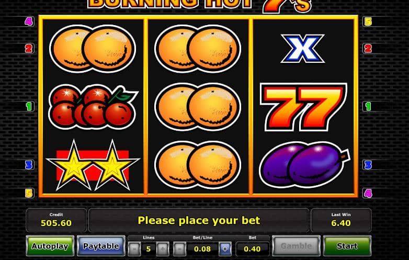Click the double stars symbol
This screenshot has width=409, height=260.
pyautogui.click(x=93, y=165)
